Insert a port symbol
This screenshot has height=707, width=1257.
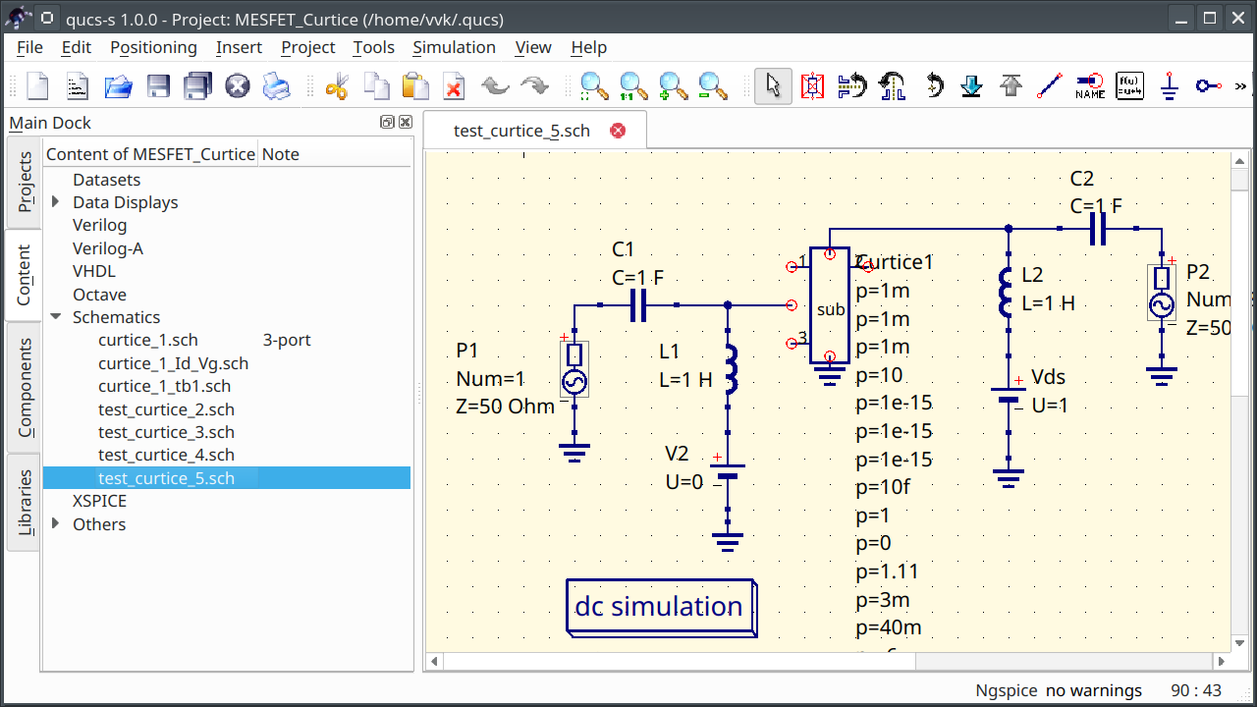click(x=1208, y=86)
